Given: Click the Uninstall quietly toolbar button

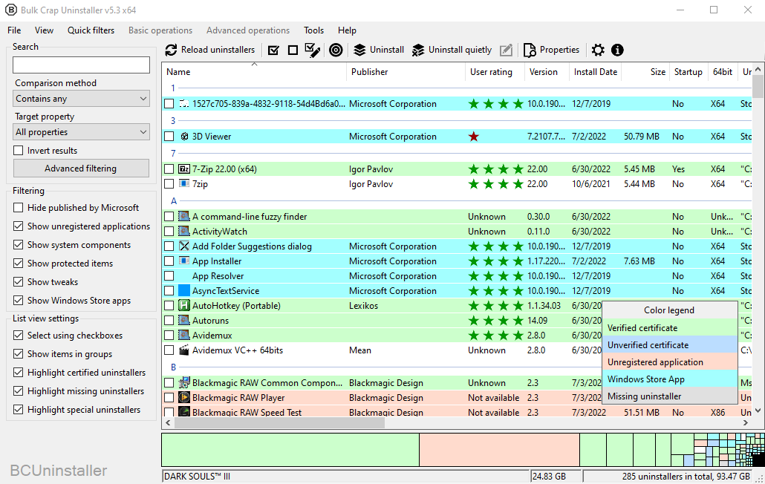Looking at the screenshot, I should click(x=452, y=50).
